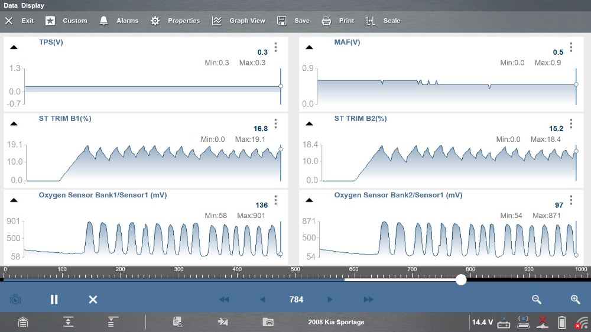Viewport: 591px width, 332px height.
Task: Collapse the TPS(V) graph arrow
Action: (x=14, y=48)
